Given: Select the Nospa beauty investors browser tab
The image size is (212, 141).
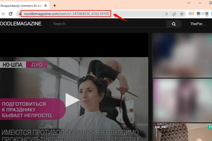Looking at the screenshot, I should coord(24,6).
